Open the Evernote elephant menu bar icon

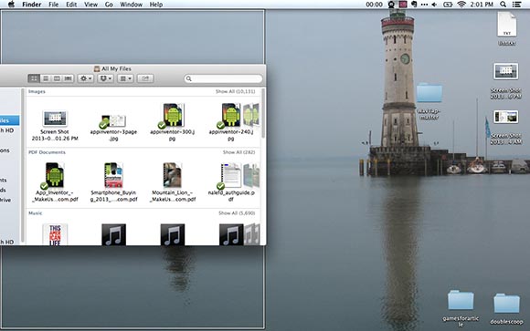[x=414, y=5]
